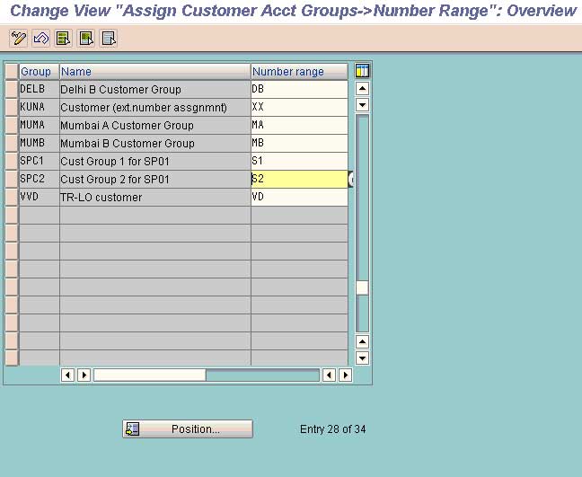Screen dimensions: 582x477
Task: Click the Select All toolbar icon
Action: (x=64, y=39)
